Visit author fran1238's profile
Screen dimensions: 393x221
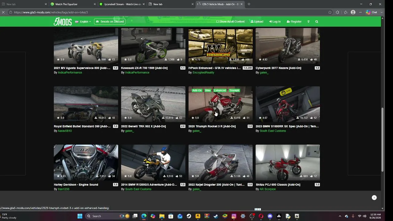[64, 189]
